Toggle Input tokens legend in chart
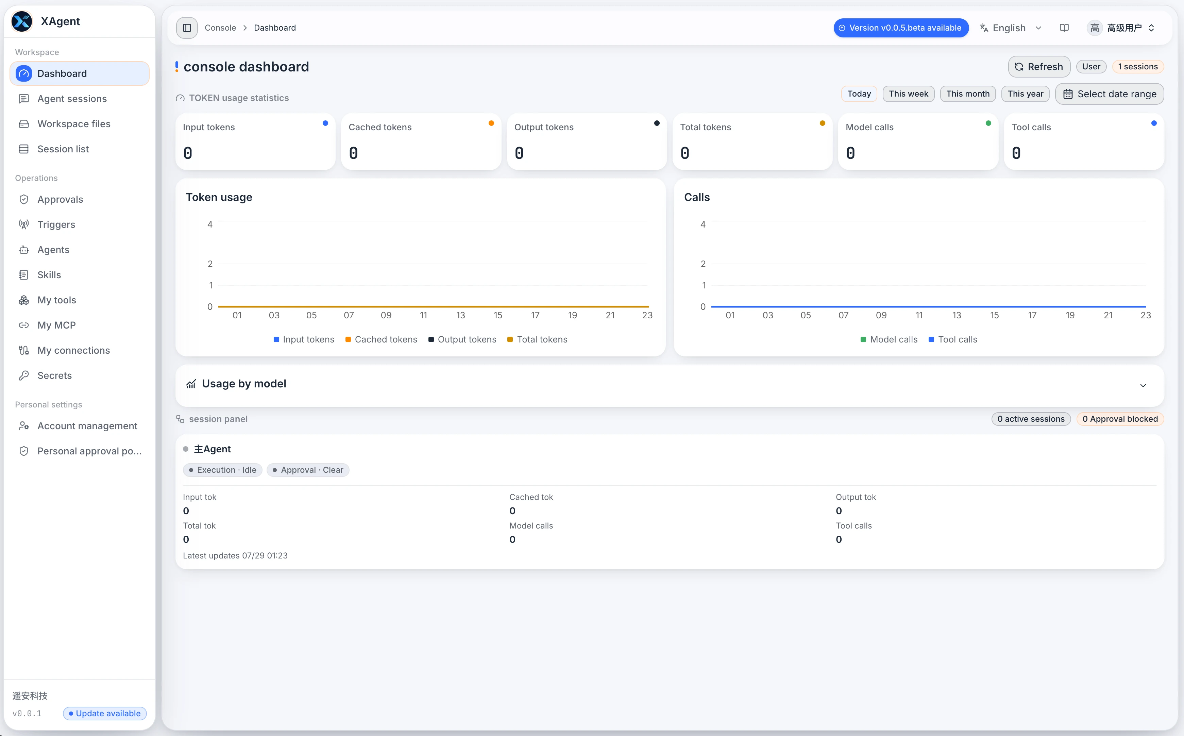 pyautogui.click(x=304, y=340)
